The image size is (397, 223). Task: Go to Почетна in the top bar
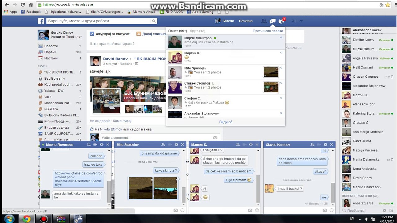(246, 21)
